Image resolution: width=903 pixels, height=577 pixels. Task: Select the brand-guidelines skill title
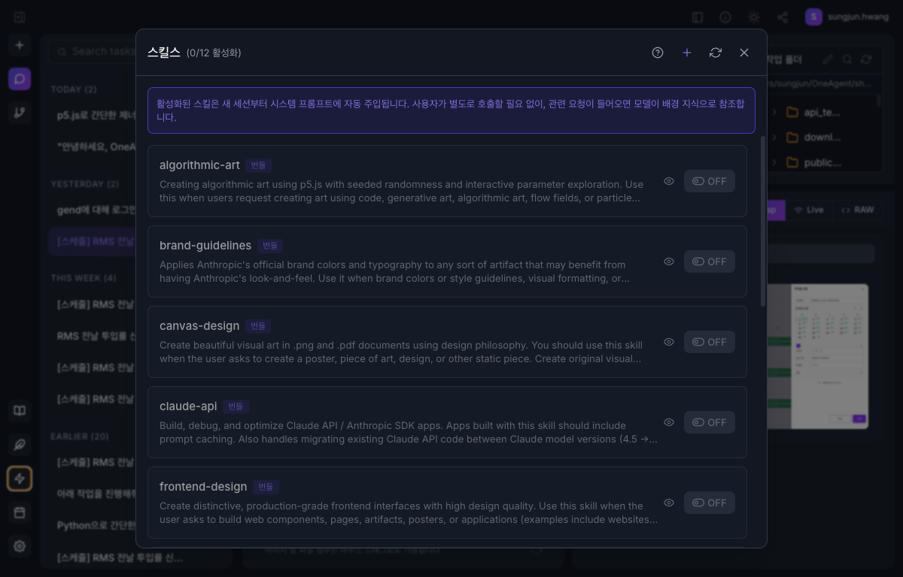(205, 246)
